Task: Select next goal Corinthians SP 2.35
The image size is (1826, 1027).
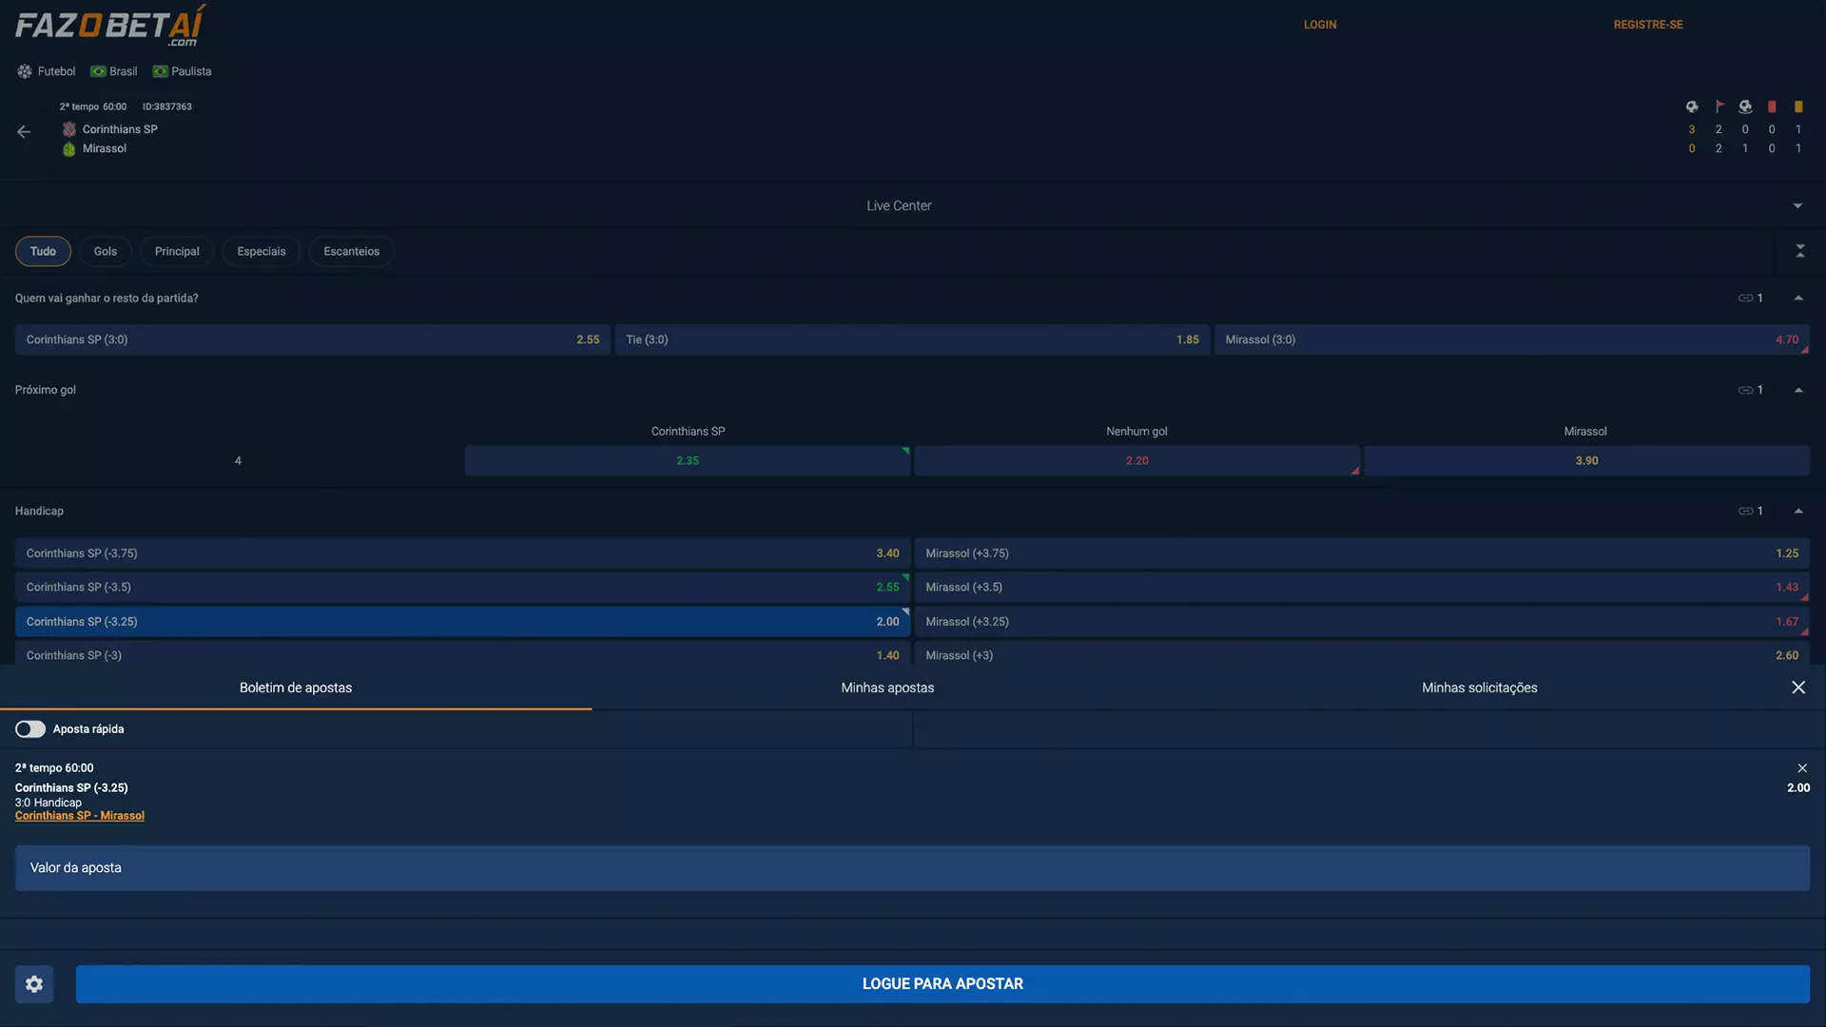Action: (x=688, y=461)
